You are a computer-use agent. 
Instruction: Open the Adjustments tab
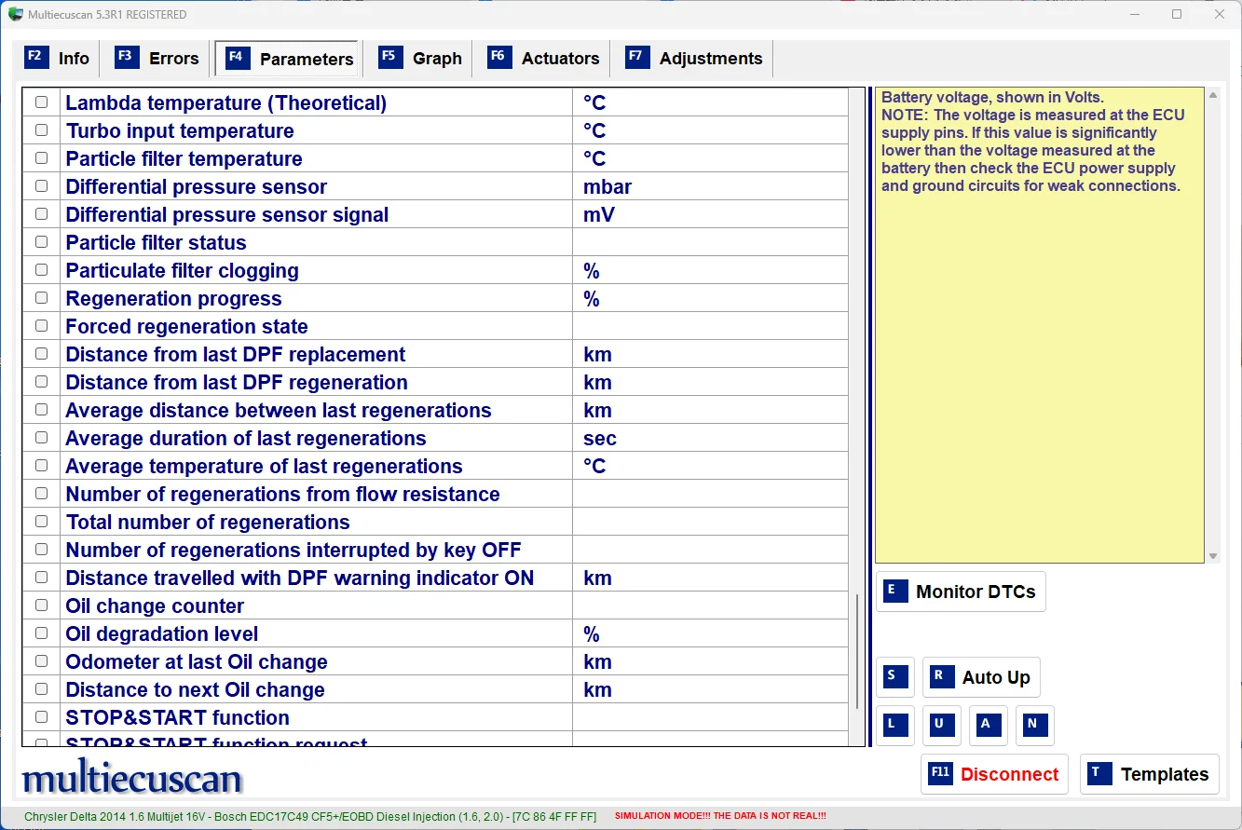695,58
